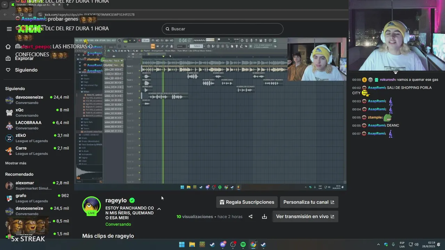Click Ver transmisión en vivo button
This screenshot has width=445, height=250.
click(305, 216)
